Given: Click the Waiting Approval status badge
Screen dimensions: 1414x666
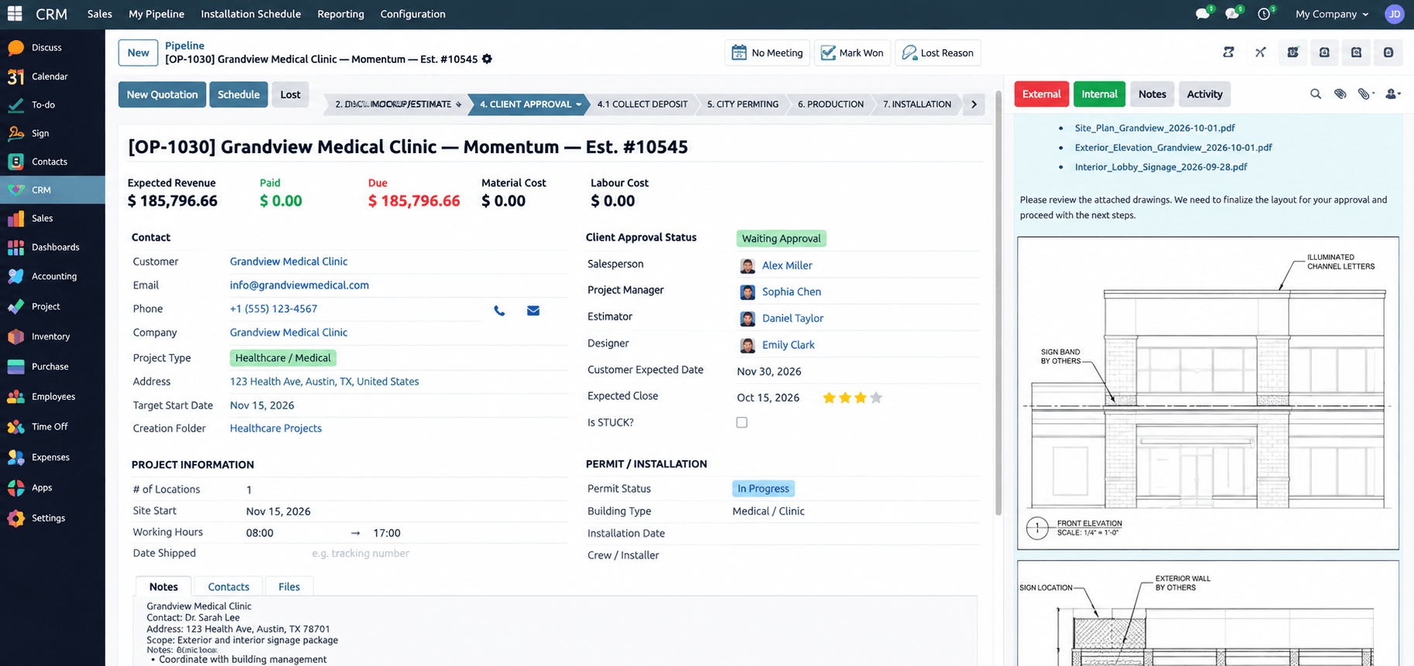Looking at the screenshot, I should pyautogui.click(x=781, y=238).
